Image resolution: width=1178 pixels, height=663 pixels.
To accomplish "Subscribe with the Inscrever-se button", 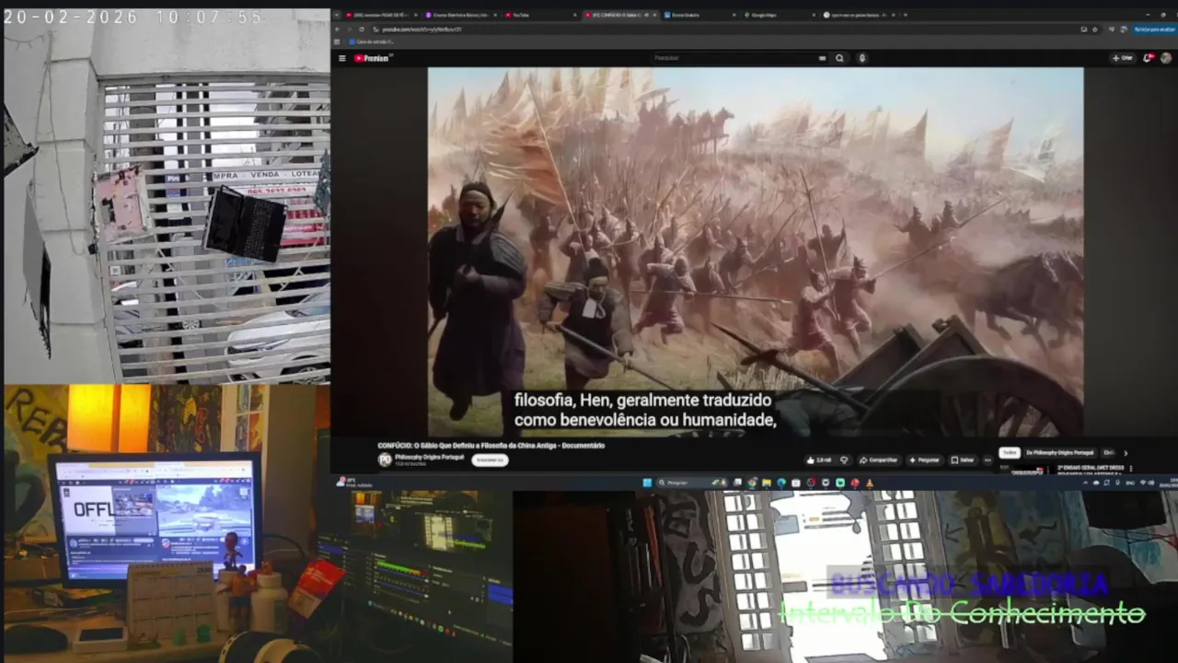I will point(491,459).
